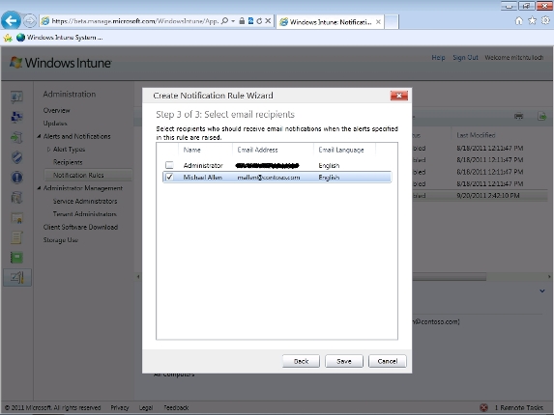This screenshot has height=415, width=554.
Task: Check the Administrator recipient checkbox
Action: click(169, 165)
